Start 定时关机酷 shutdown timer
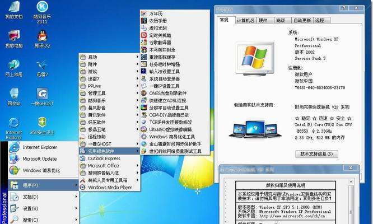Viewport: 373px width, 224px height. (175, 35)
